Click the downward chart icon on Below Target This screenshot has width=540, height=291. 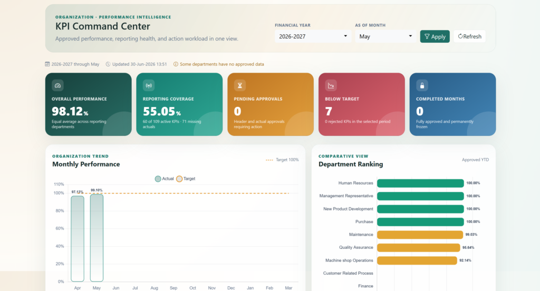[331, 85]
